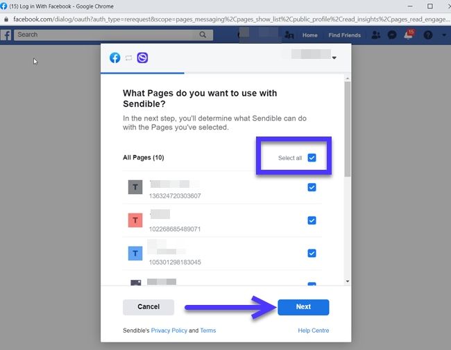
Task: Maximize the Chrome window
Action: pyautogui.click(x=429, y=6)
